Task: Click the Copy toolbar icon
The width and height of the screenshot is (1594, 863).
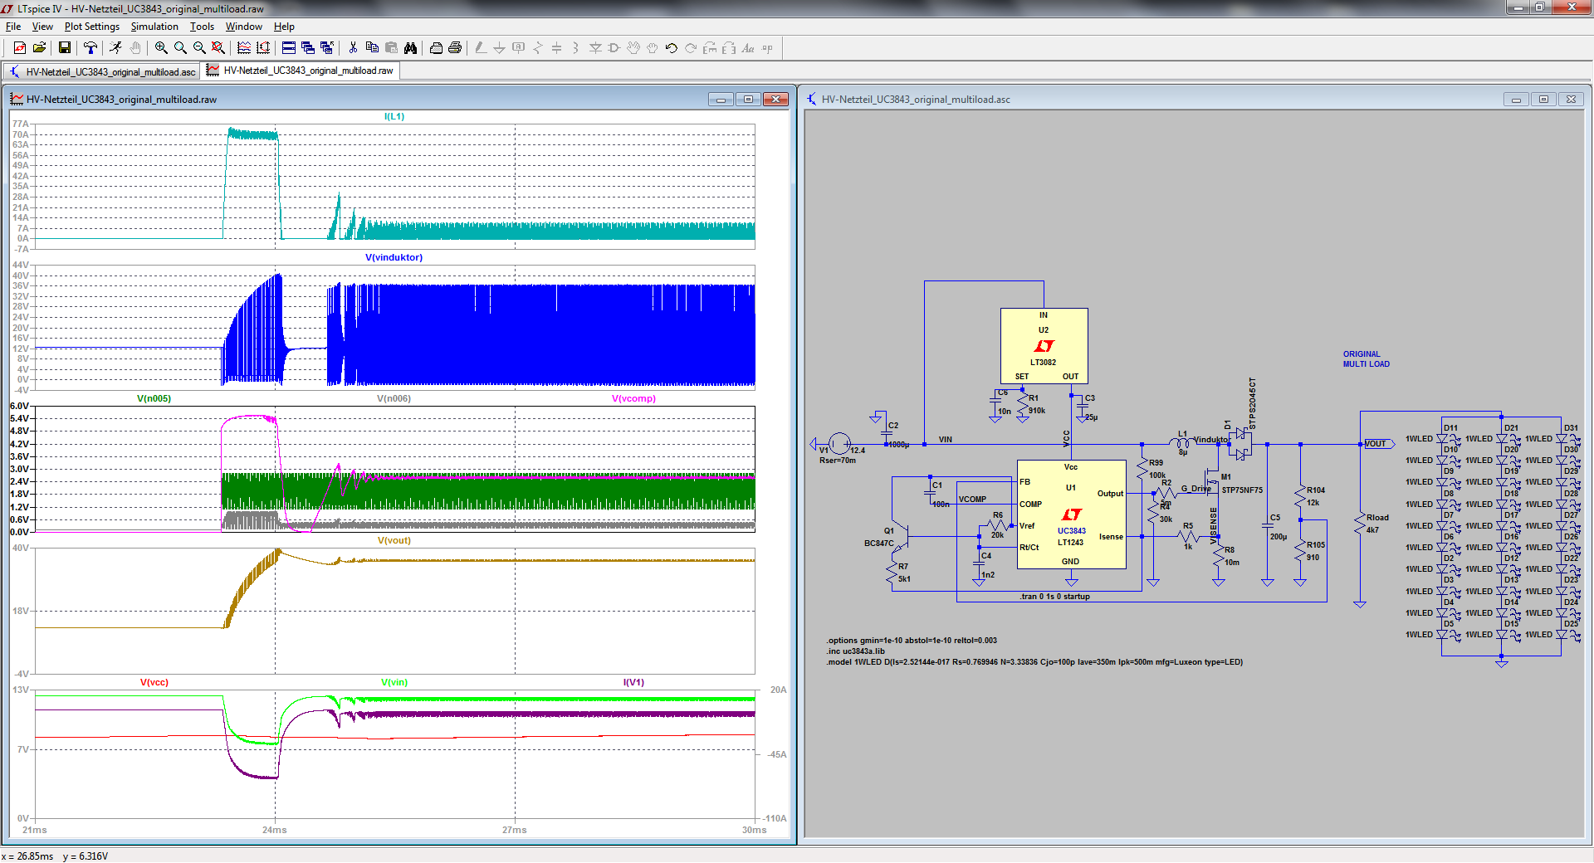Action: [x=372, y=48]
